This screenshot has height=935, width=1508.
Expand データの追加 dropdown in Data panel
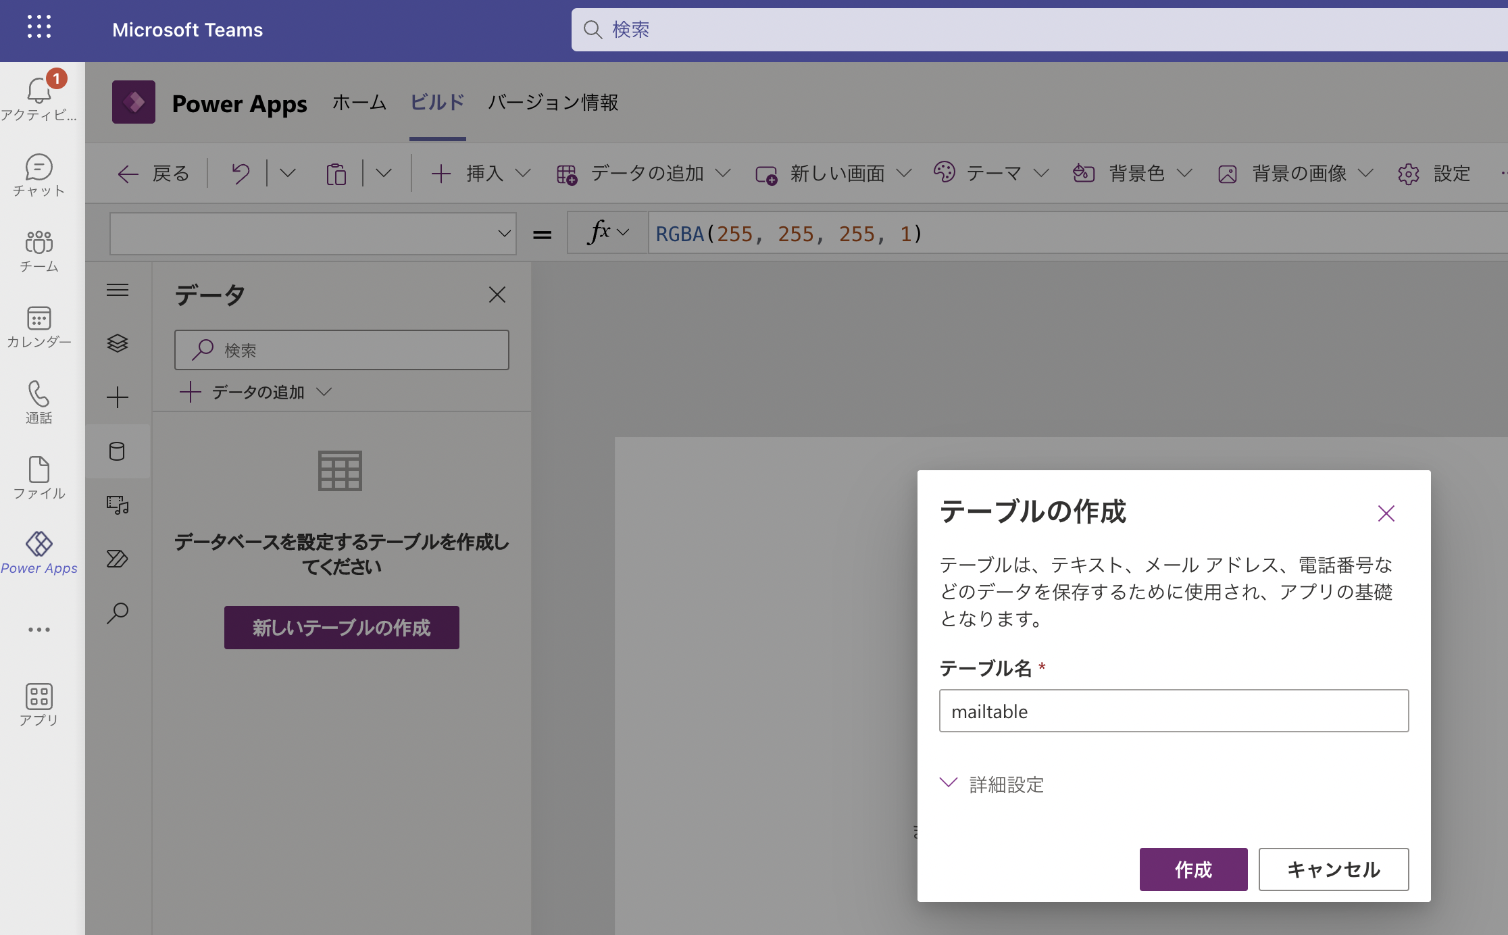point(257,392)
